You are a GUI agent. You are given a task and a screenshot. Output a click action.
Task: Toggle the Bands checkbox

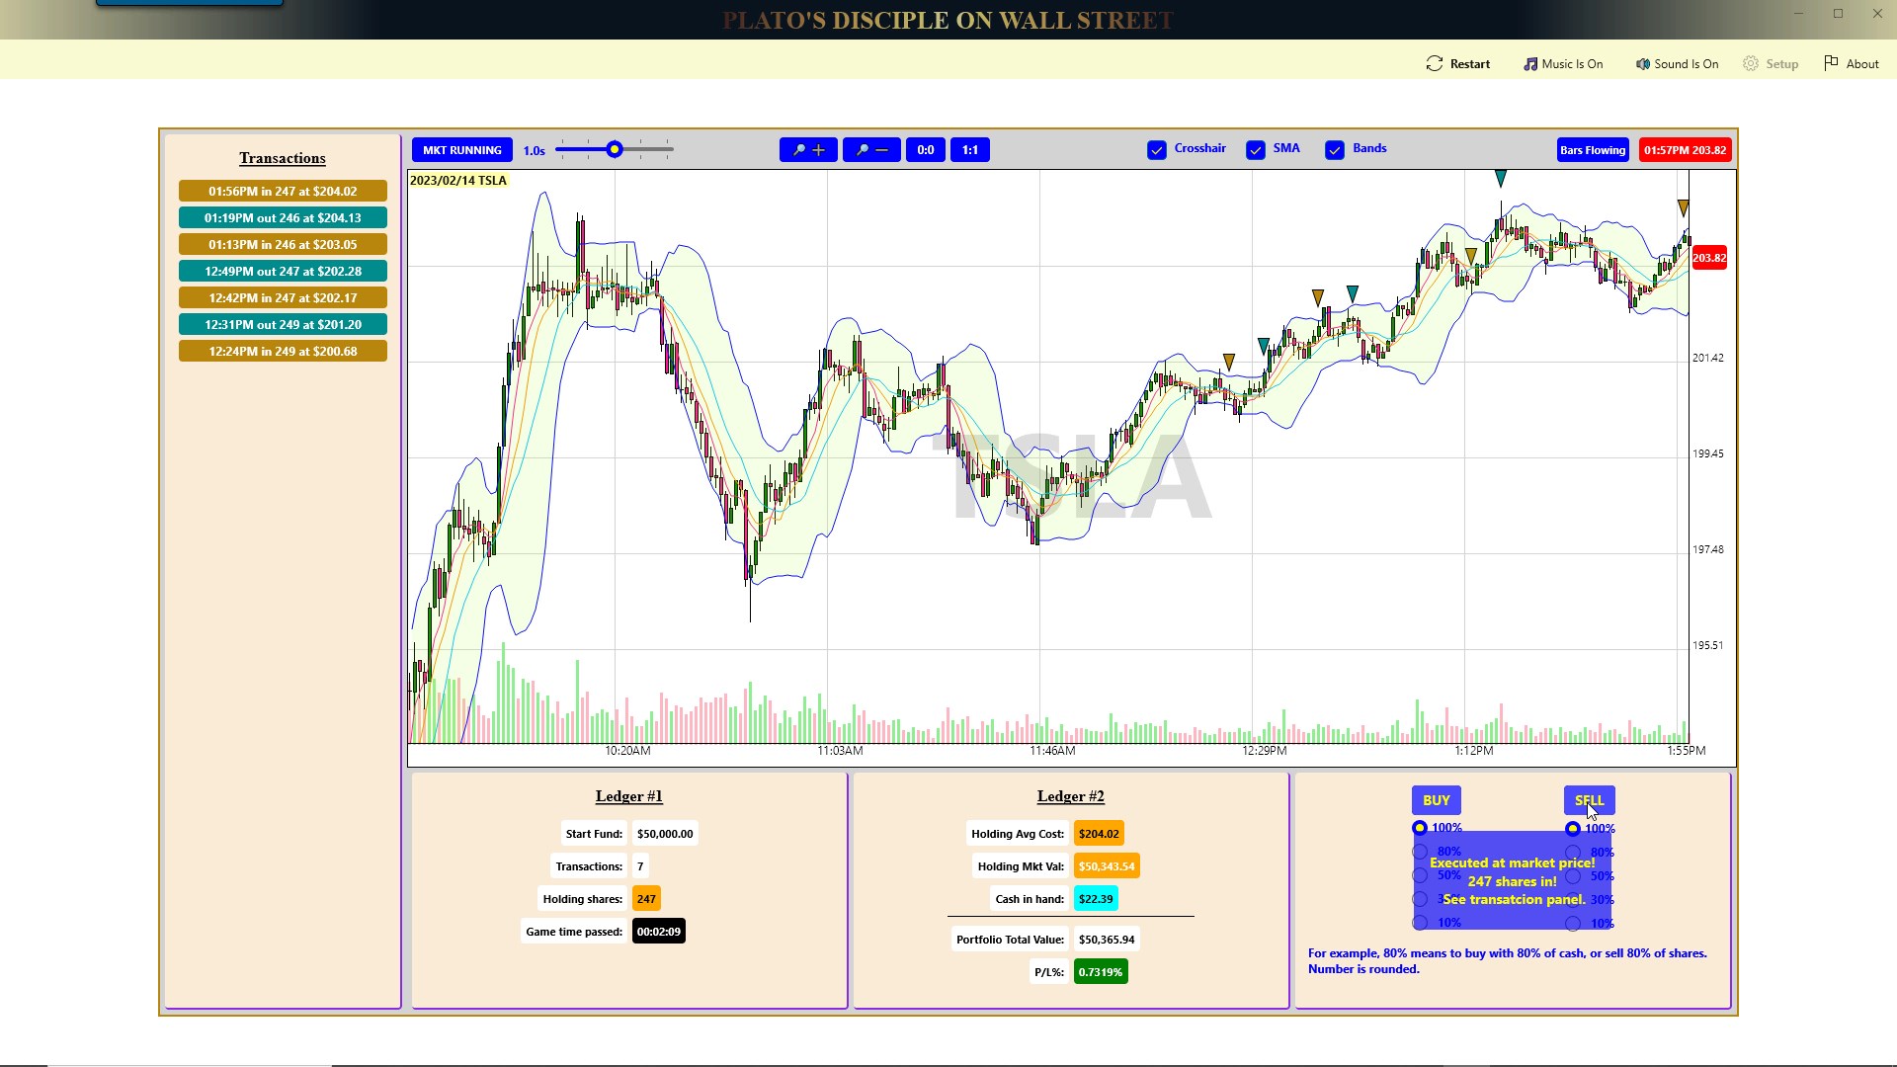[1335, 150]
